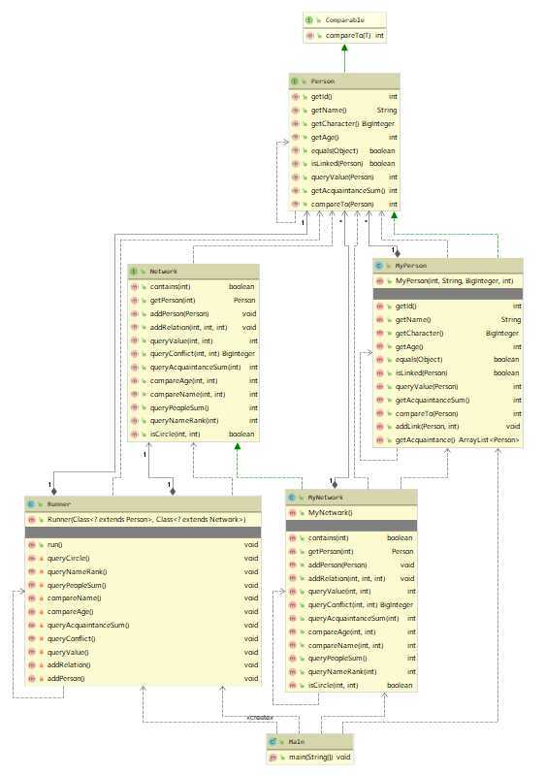Click queryPeopleSum() in the Runner node

[x=77, y=585]
